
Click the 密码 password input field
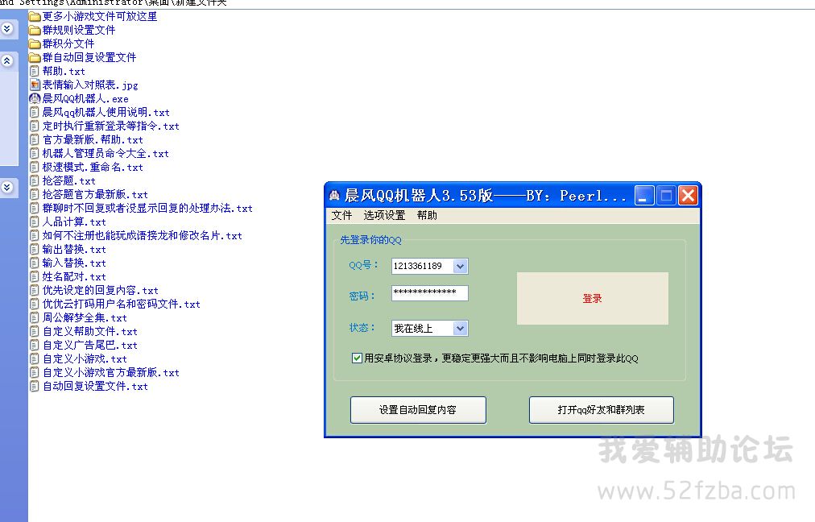pyautogui.click(x=429, y=292)
